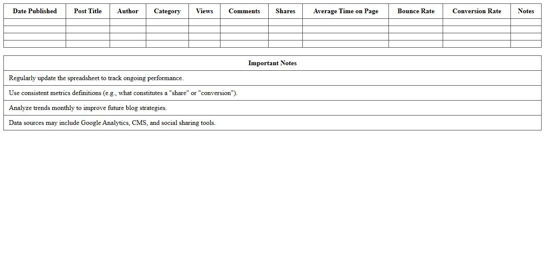Select the note about regularly updating the spreadsheet
The width and height of the screenshot is (545, 277).
coord(96,78)
